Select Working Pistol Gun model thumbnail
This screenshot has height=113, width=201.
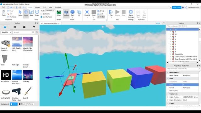[17, 91]
